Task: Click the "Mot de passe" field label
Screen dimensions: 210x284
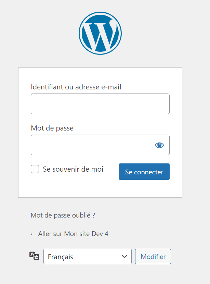Action: pyautogui.click(x=52, y=128)
